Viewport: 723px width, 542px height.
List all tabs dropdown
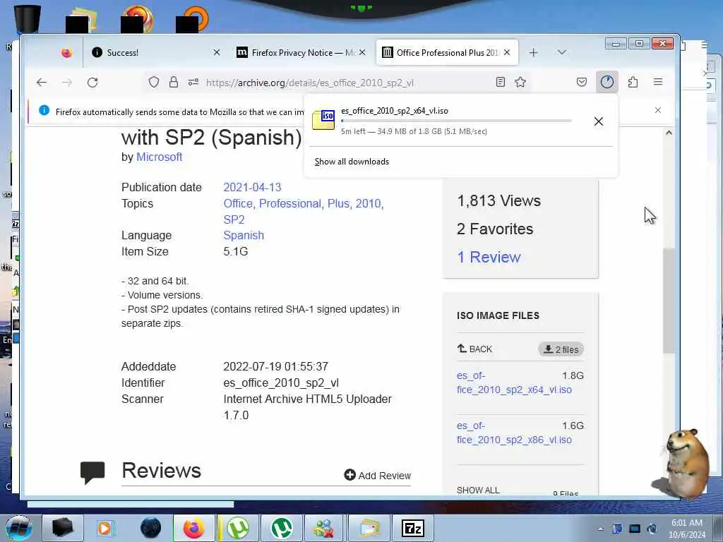point(561,52)
